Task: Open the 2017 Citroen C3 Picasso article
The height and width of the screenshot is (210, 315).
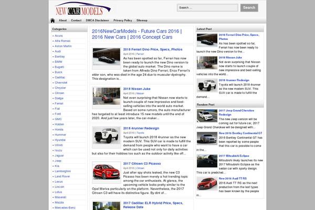Action: point(142,163)
